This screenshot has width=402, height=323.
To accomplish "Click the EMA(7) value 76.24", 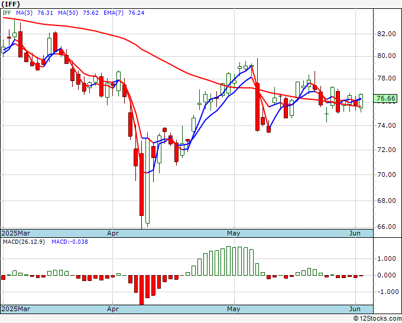I will [136, 13].
